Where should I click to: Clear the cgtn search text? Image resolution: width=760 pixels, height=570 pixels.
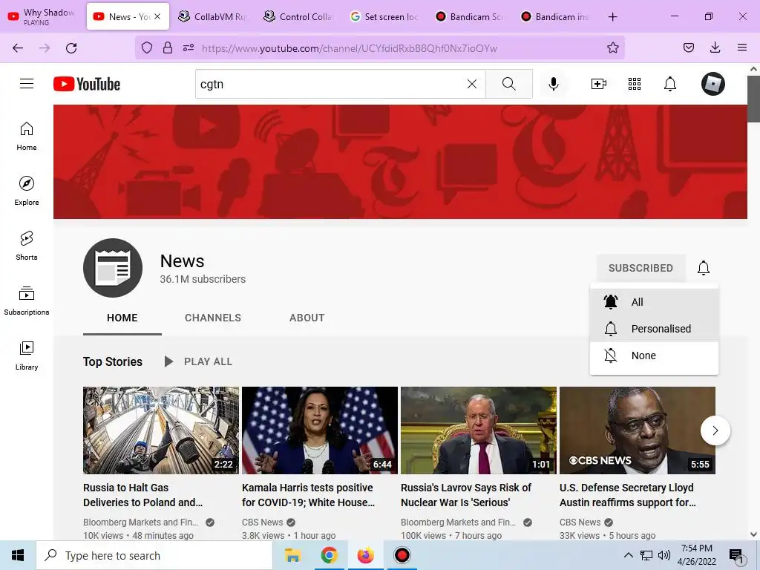(x=471, y=84)
